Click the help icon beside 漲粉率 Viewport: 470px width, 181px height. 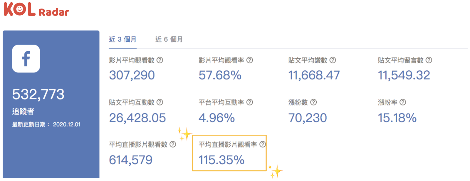point(403,102)
